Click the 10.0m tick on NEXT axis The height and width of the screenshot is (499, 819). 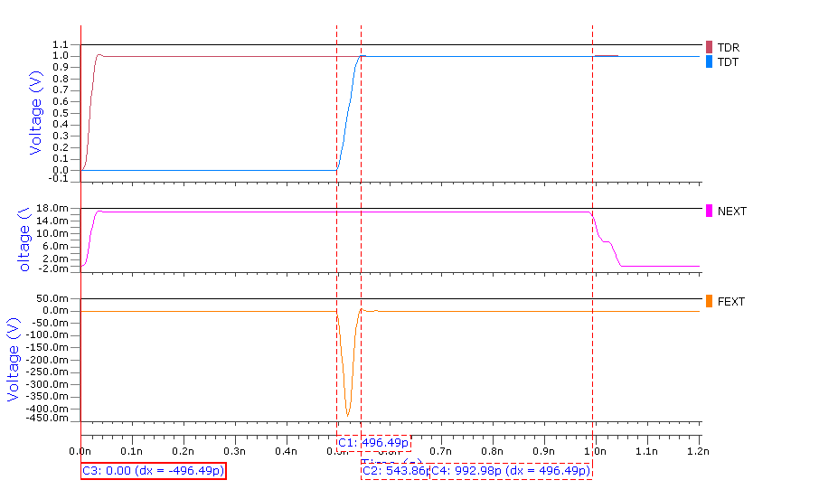52,233
